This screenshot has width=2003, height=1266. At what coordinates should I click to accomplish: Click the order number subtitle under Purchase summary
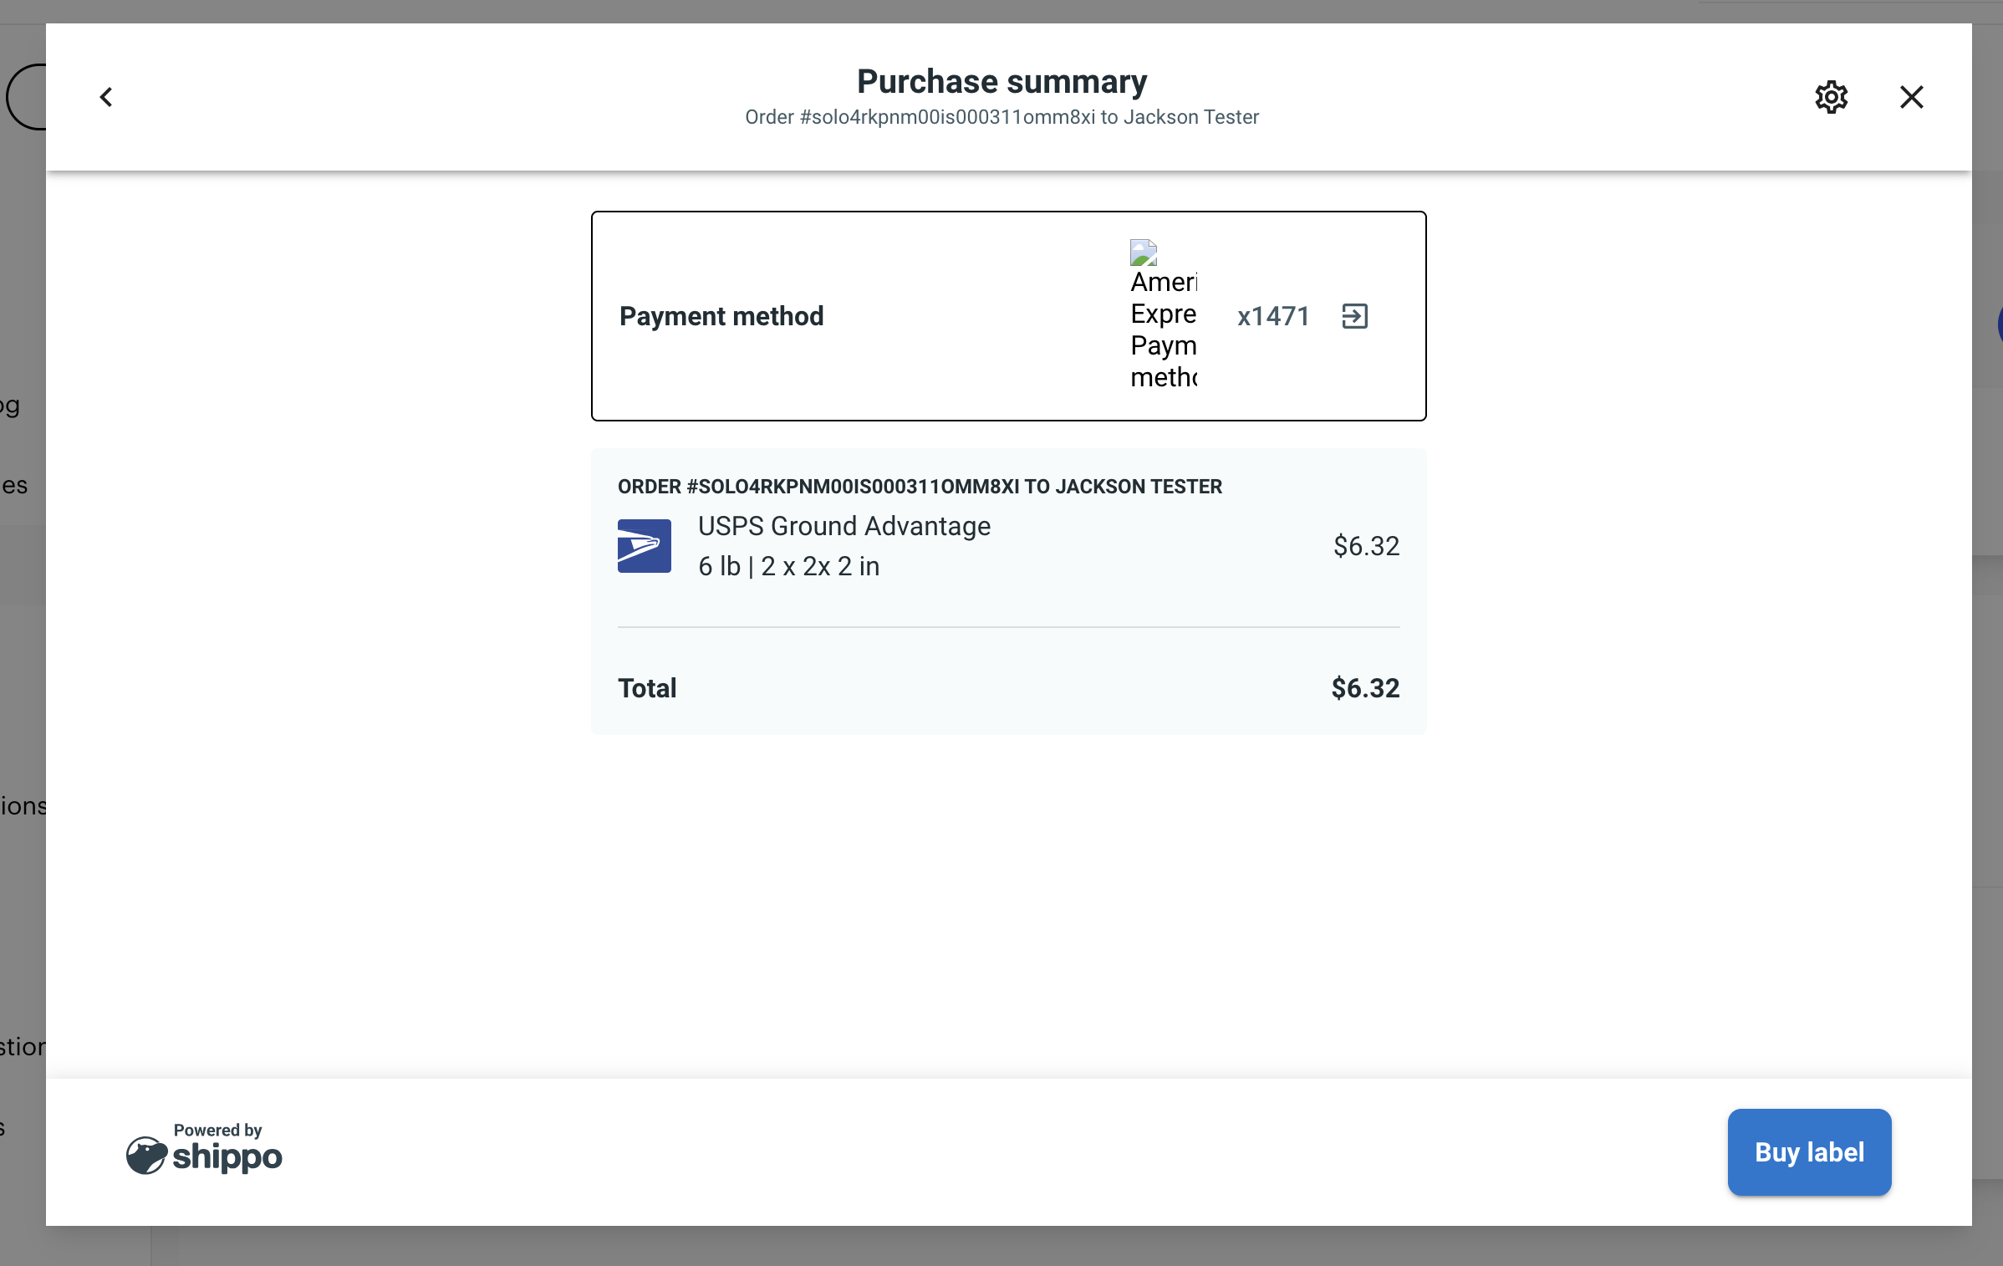[1001, 117]
